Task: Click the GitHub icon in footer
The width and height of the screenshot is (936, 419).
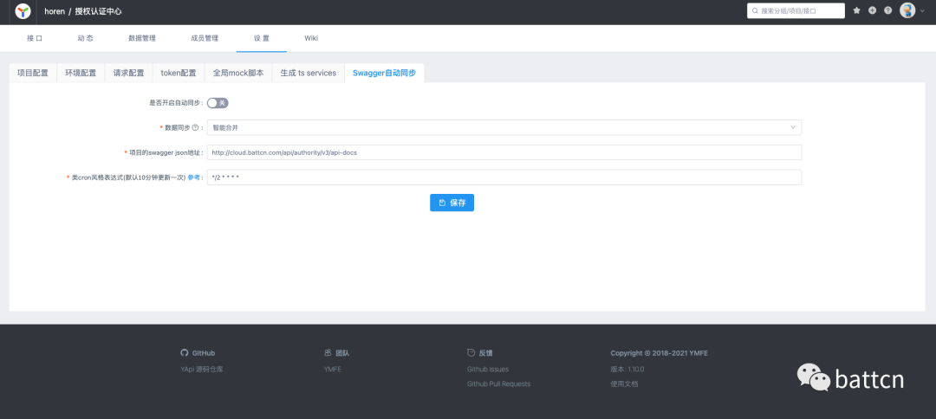Action: click(x=184, y=353)
